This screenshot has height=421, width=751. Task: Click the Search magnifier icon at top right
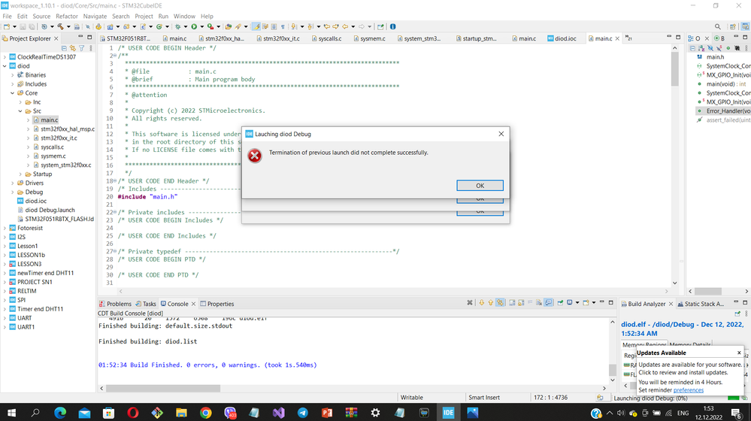(717, 27)
